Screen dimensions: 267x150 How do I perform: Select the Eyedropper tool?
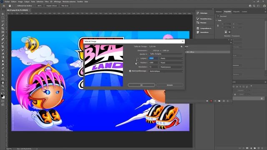[x=3, y=35]
